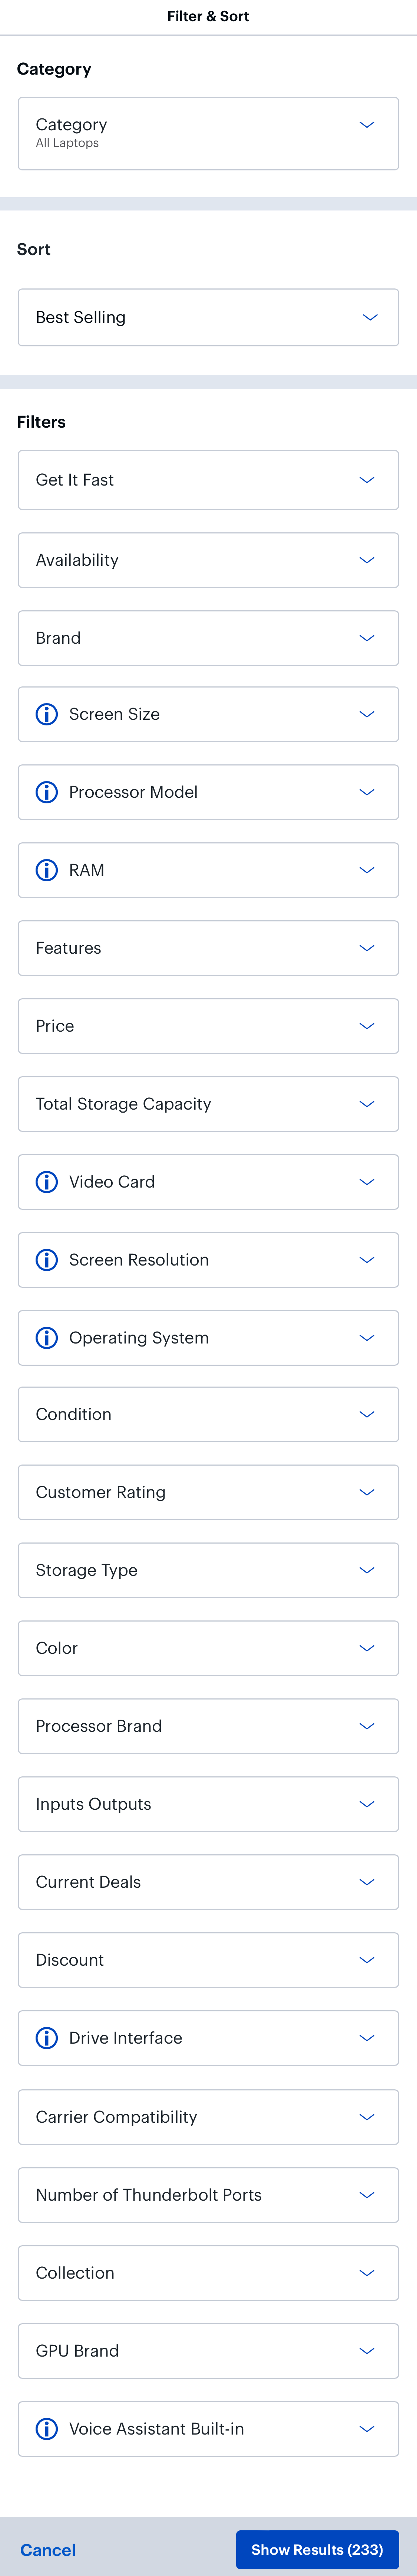This screenshot has width=417, height=2576.
Task: Open the Total Storage Capacity filter
Action: point(208,1104)
